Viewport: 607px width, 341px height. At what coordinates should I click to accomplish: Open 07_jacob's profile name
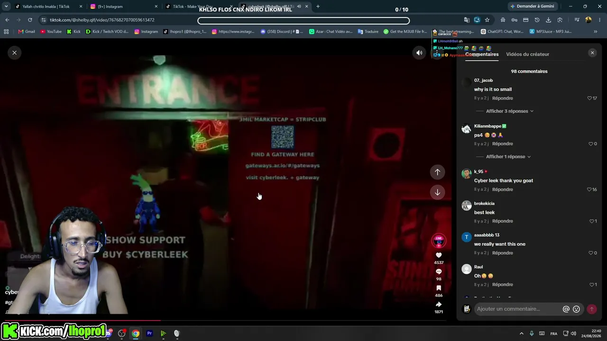[483, 81]
